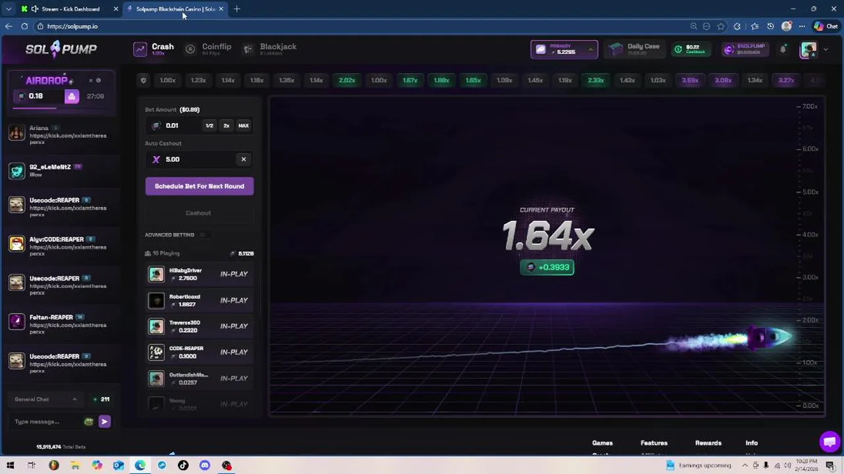
Task: Add the page to browser favorites
Action: (721, 26)
